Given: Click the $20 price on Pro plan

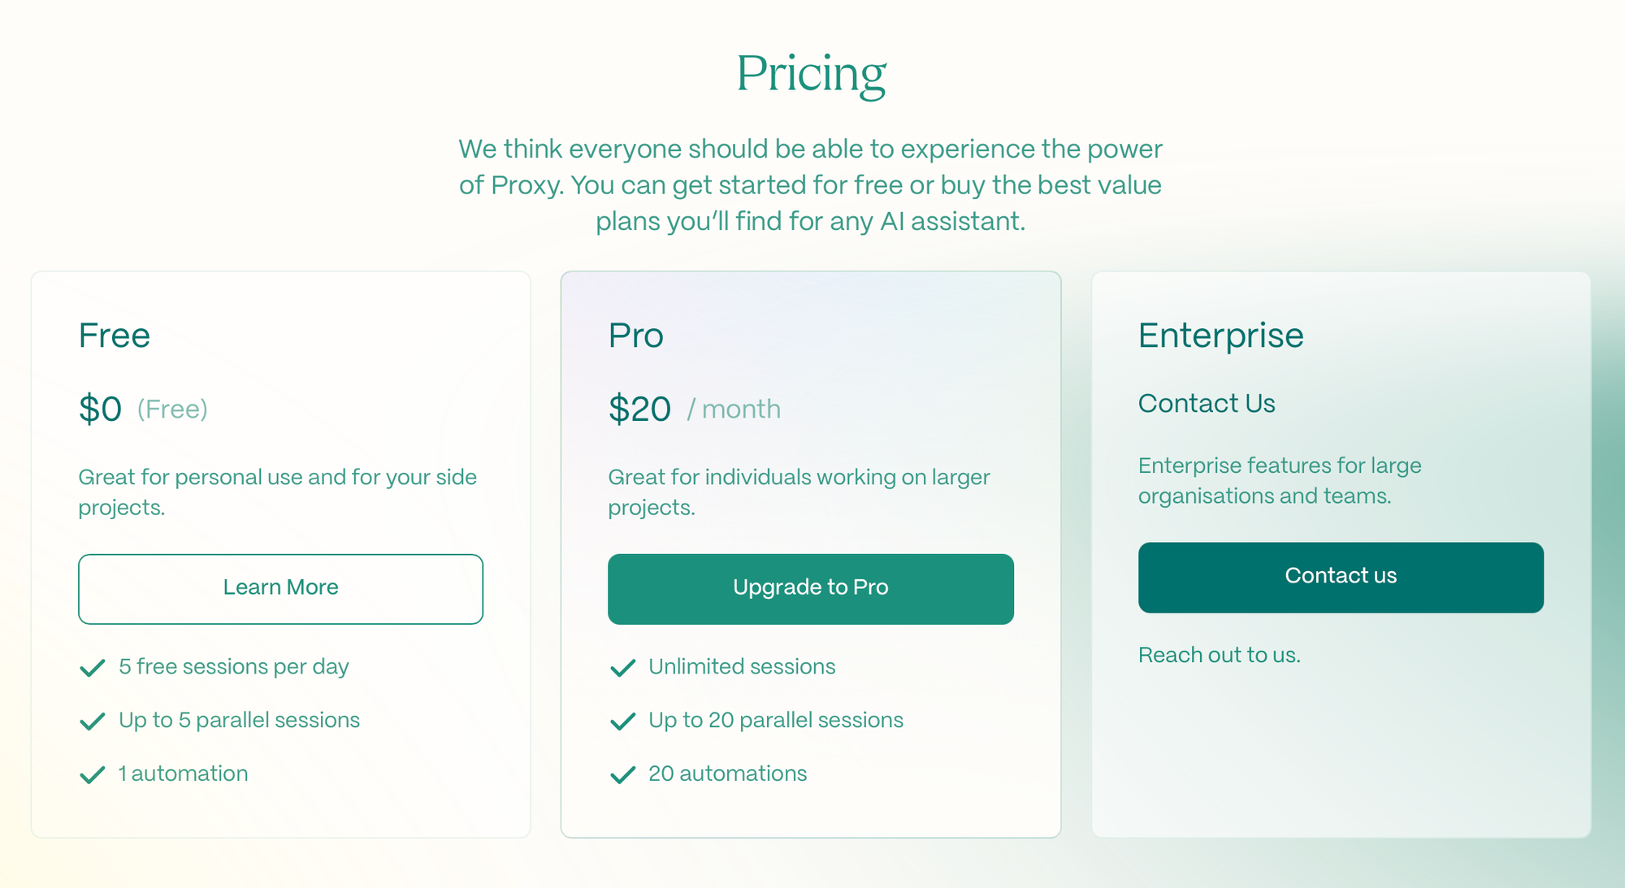Looking at the screenshot, I should pyautogui.click(x=639, y=409).
